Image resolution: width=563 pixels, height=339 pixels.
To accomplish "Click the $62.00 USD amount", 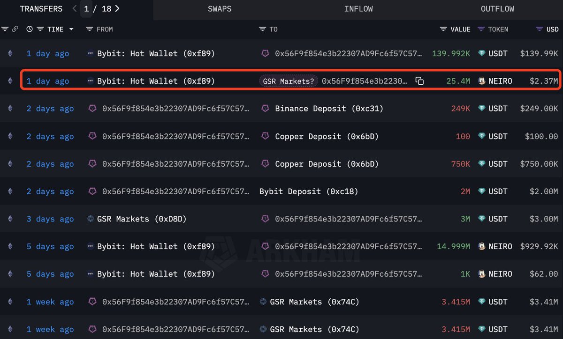I will click(544, 274).
